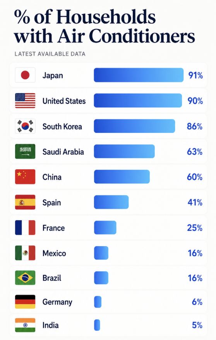
Task: Click the chart title heading
Action: click(x=104, y=26)
